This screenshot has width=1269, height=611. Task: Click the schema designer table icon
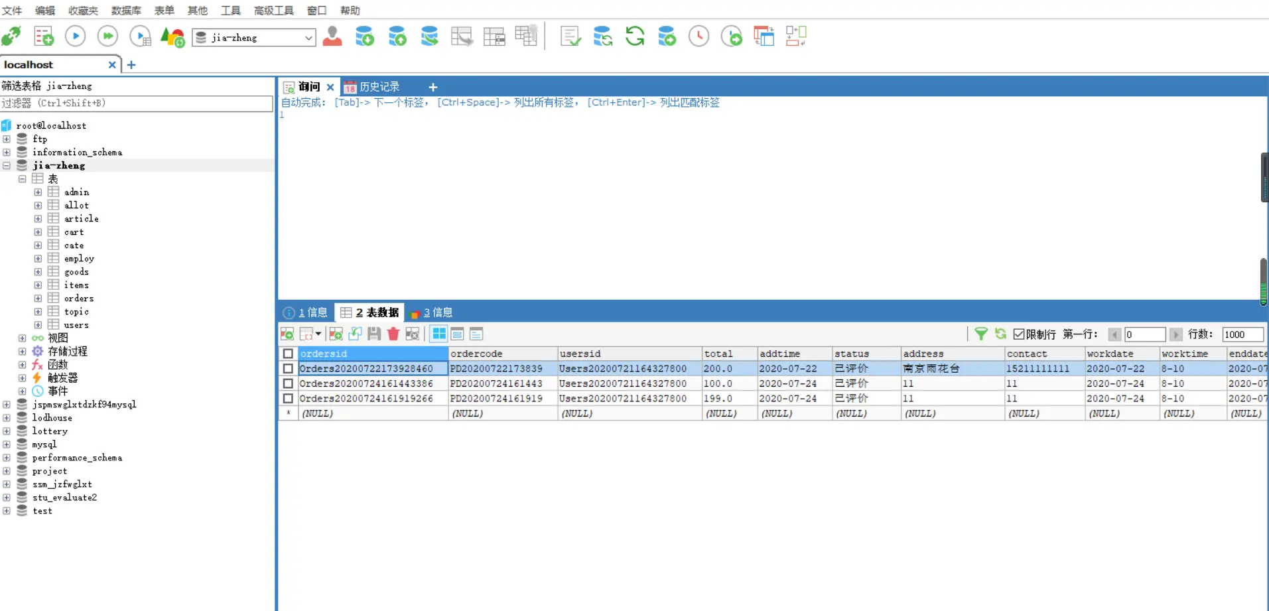tap(462, 36)
